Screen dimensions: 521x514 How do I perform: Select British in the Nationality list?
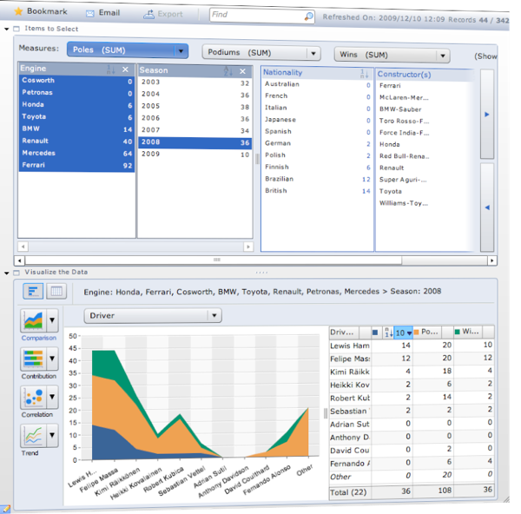pos(317,191)
